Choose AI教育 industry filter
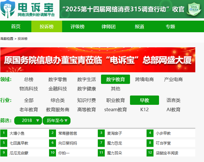204x162 pixels. coord(173,109)
